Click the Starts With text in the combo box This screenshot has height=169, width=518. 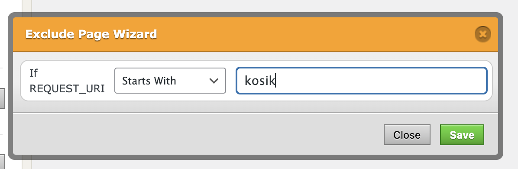[x=149, y=81]
